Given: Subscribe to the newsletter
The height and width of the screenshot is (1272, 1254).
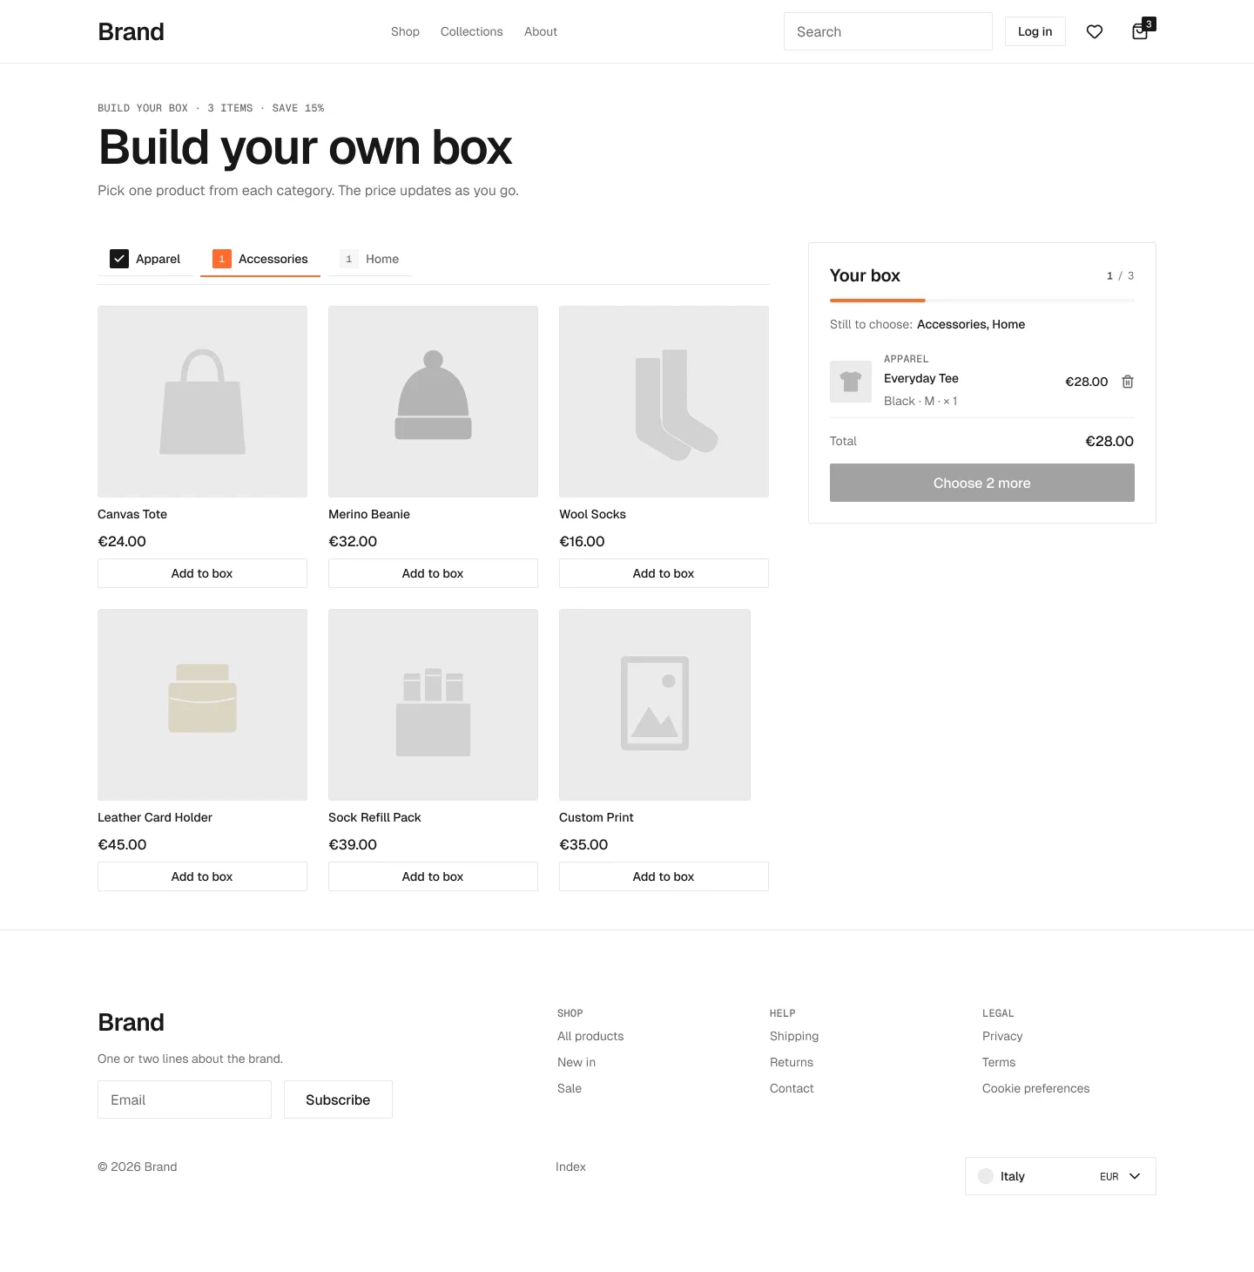Looking at the screenshot, I should pos(338,1099).
